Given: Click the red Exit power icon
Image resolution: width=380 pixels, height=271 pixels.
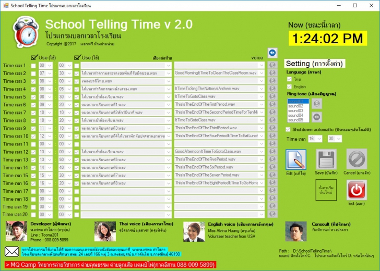Looking at the screenshot, I should tap(357, 190).
